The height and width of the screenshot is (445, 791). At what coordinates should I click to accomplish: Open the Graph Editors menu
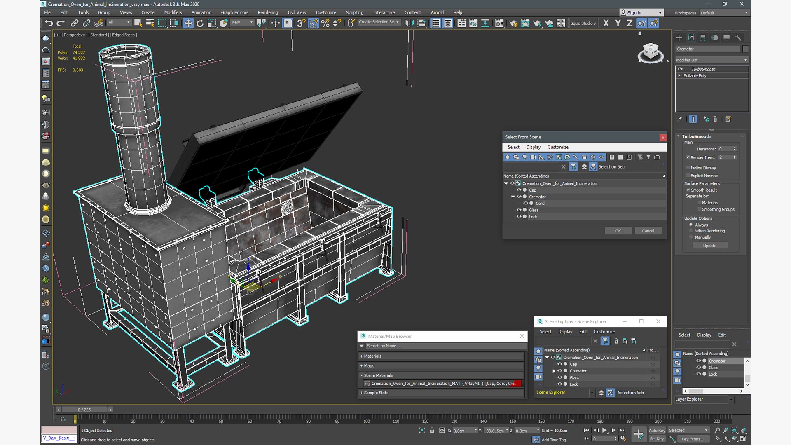pyautogui.click(x=234, y=12)
